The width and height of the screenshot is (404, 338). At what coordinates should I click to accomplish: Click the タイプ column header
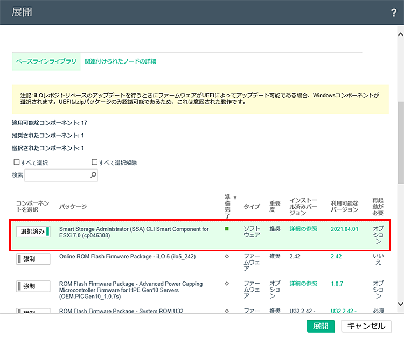[x=252, y=207]
